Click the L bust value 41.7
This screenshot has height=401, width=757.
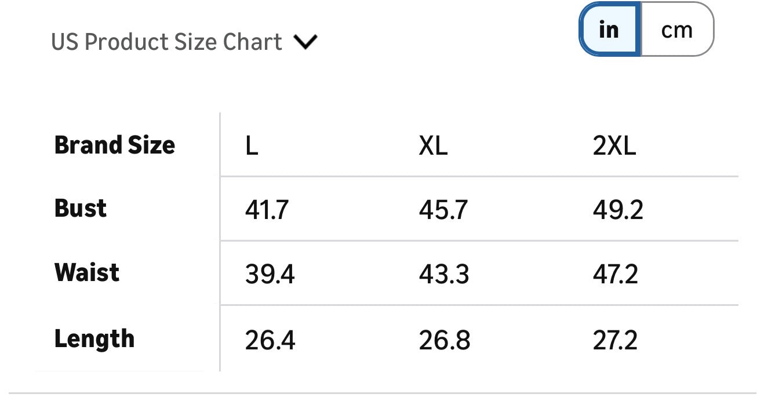click(x=267, y=210)
